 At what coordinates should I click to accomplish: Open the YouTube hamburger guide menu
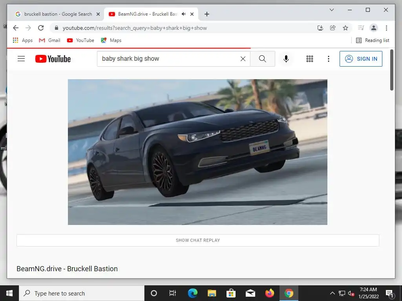(21, 59)
